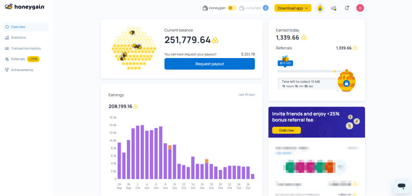This screenshot has width=412, height=196.
Task: Open Transaction history in sidebar
Action: pyautogui.click(x=26, y=48)
